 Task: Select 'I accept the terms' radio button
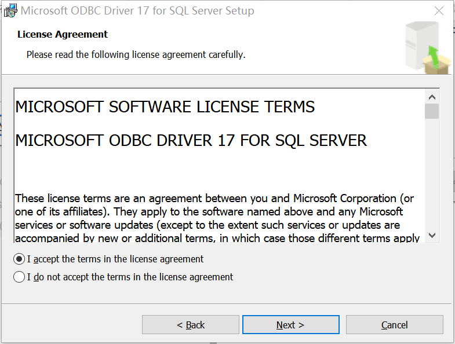[x=19, y=259]
